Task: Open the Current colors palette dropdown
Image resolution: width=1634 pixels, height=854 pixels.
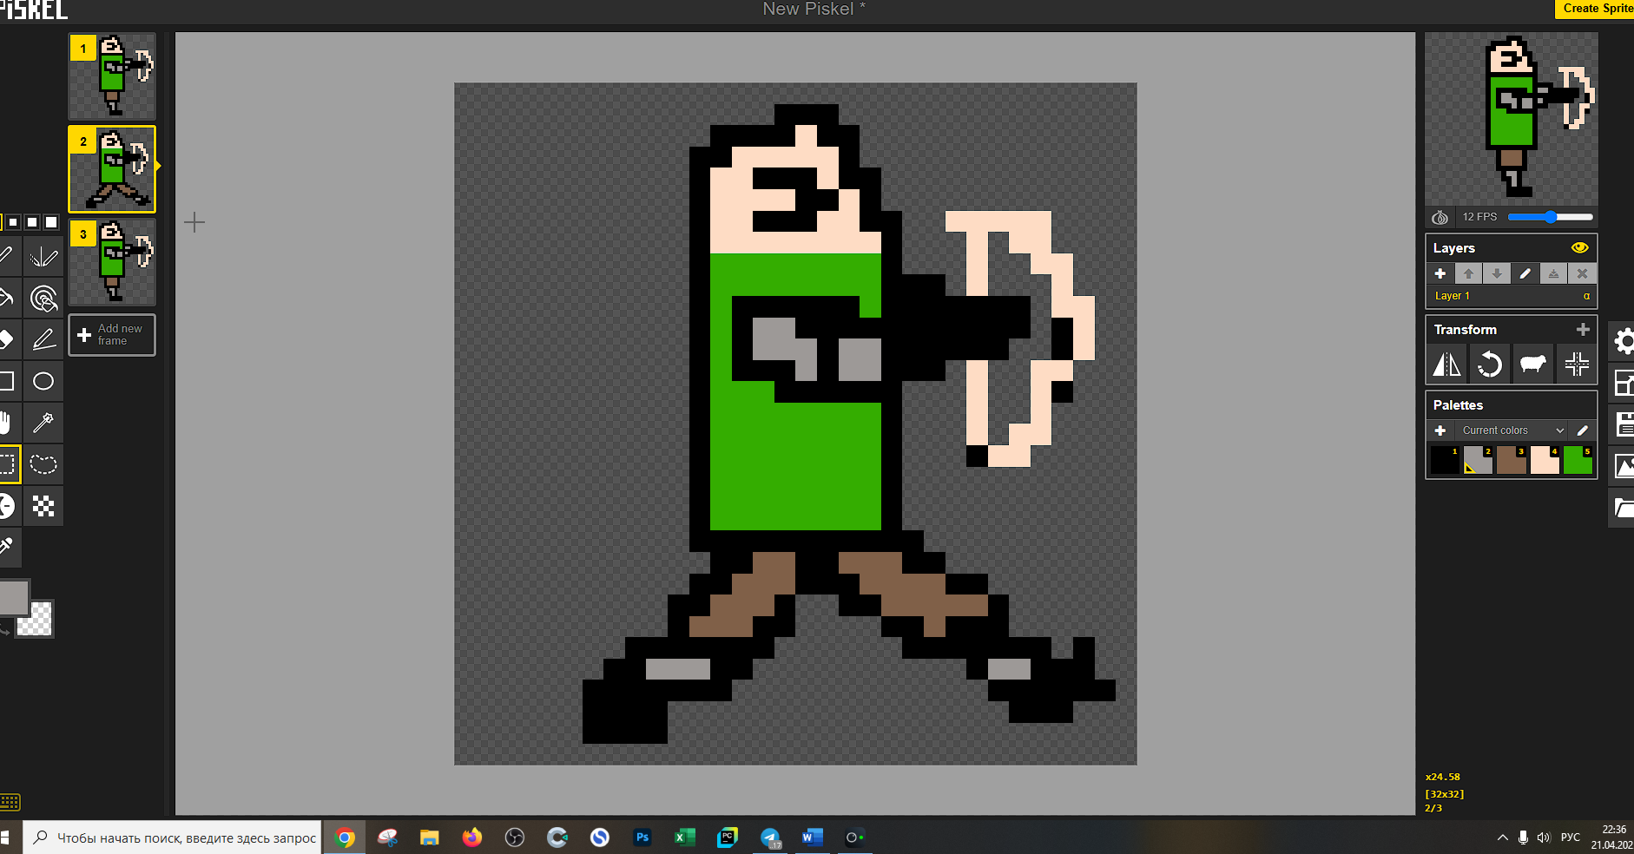Action: point(1511,430)
